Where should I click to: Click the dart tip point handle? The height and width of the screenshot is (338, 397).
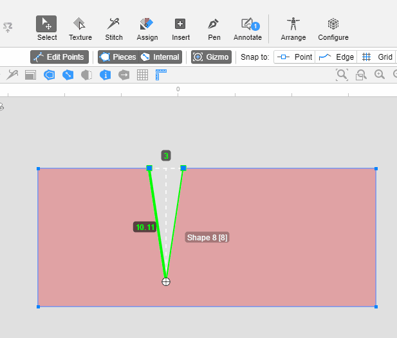(166, 281)
